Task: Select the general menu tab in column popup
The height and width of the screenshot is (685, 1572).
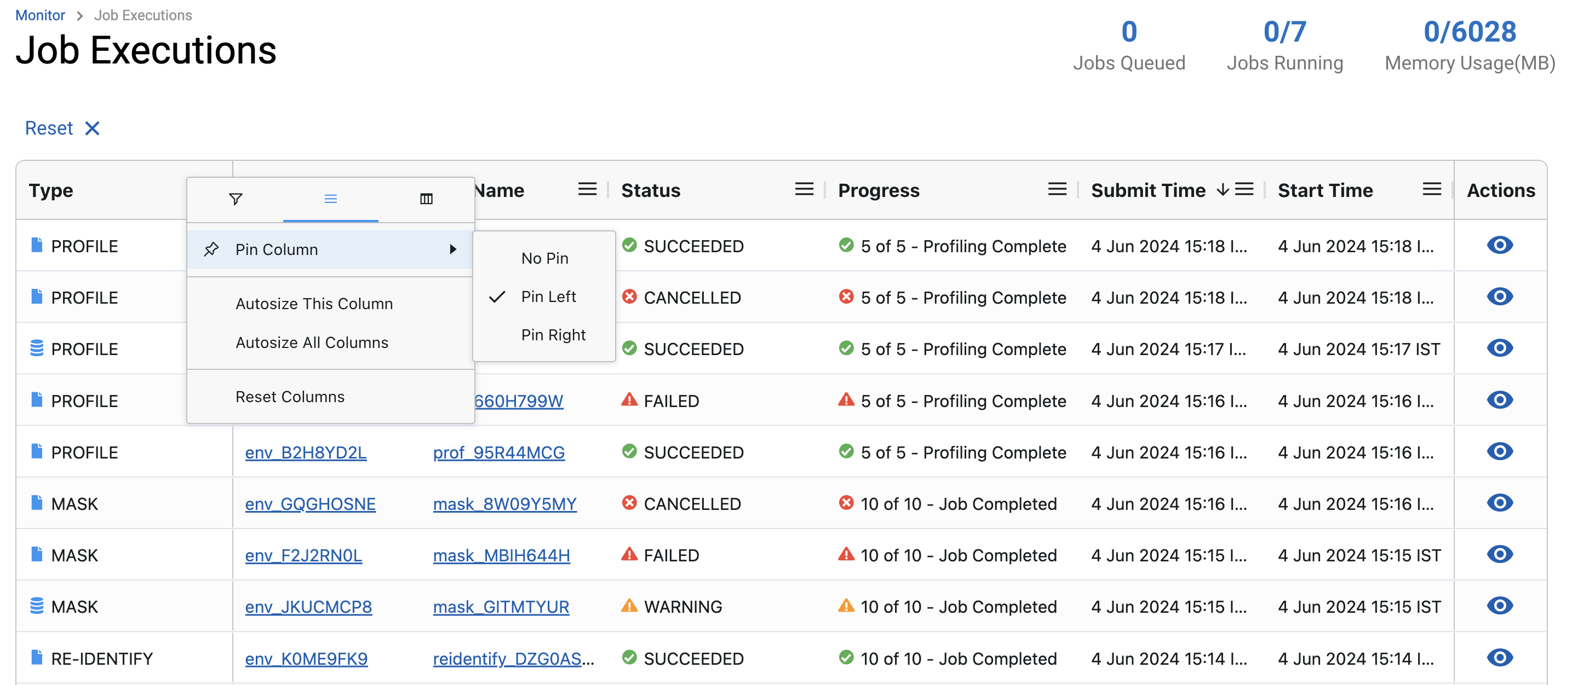Action: pyautogui.click(x=330, y=199)
